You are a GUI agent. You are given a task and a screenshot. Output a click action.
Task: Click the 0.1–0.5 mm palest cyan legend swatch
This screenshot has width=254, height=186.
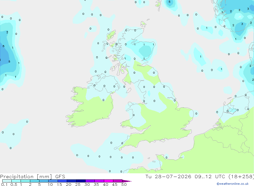7,181
